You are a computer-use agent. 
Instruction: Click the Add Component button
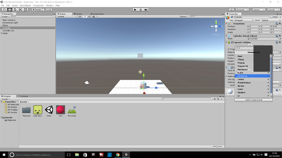click(253, 100)
